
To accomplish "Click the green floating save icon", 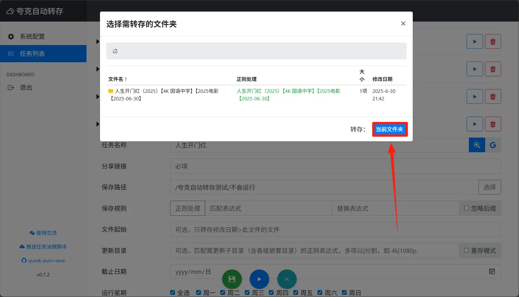I will point(232,279).
